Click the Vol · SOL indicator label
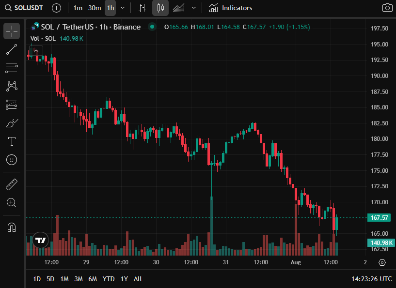Image resolution: width=396 pixels, height=288 pixels. 43,39
